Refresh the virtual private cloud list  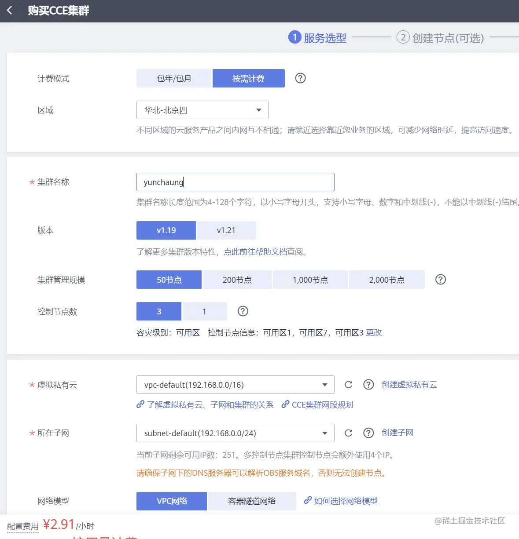click(x=348, y=385)
